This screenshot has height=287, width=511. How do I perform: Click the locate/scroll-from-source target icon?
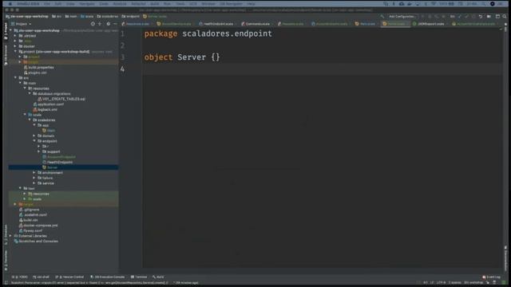point(93,24)
